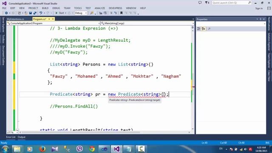Close the Properties panel
Viewport: 272px width, 153px height.
point(264,19)
